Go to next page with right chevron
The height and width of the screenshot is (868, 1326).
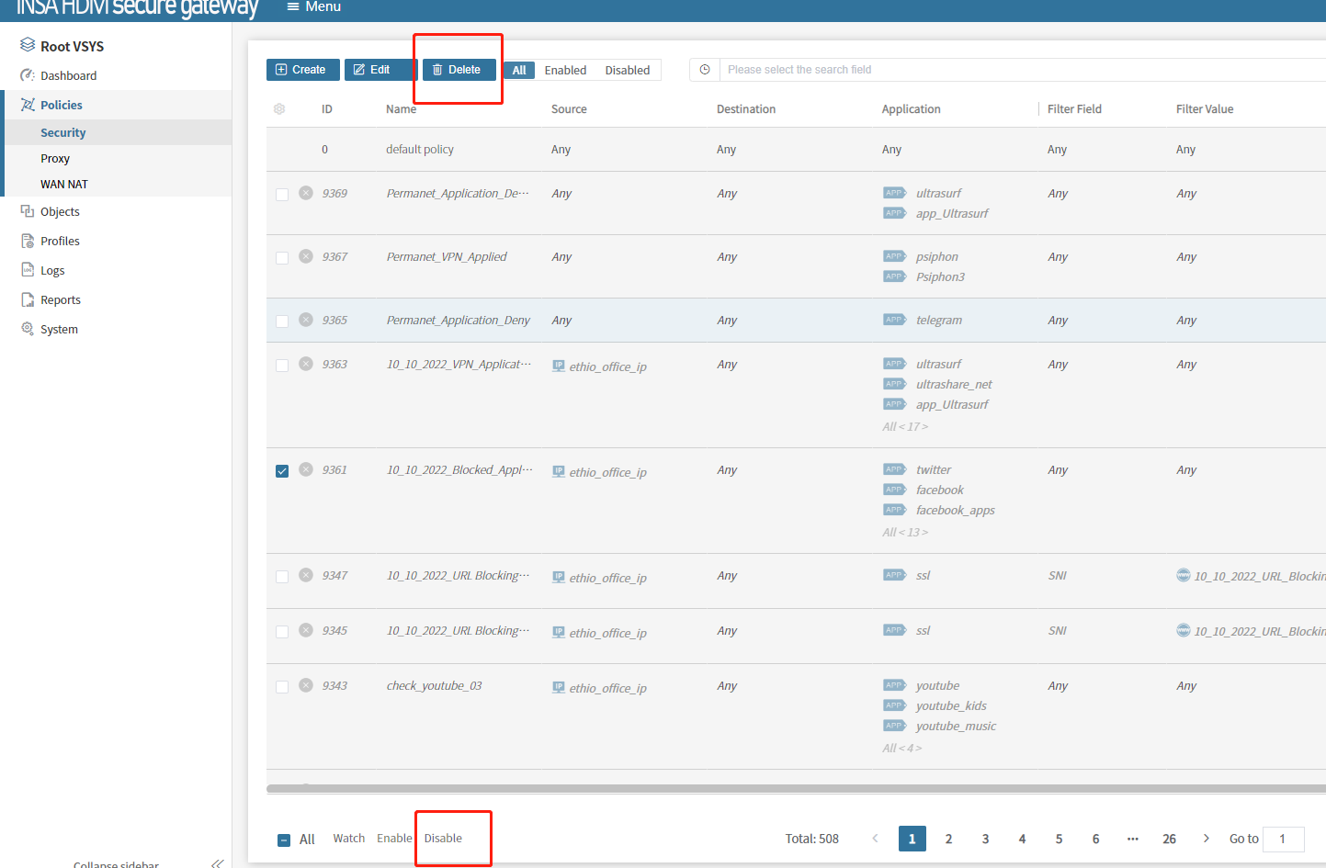[x=1207, y=839]
